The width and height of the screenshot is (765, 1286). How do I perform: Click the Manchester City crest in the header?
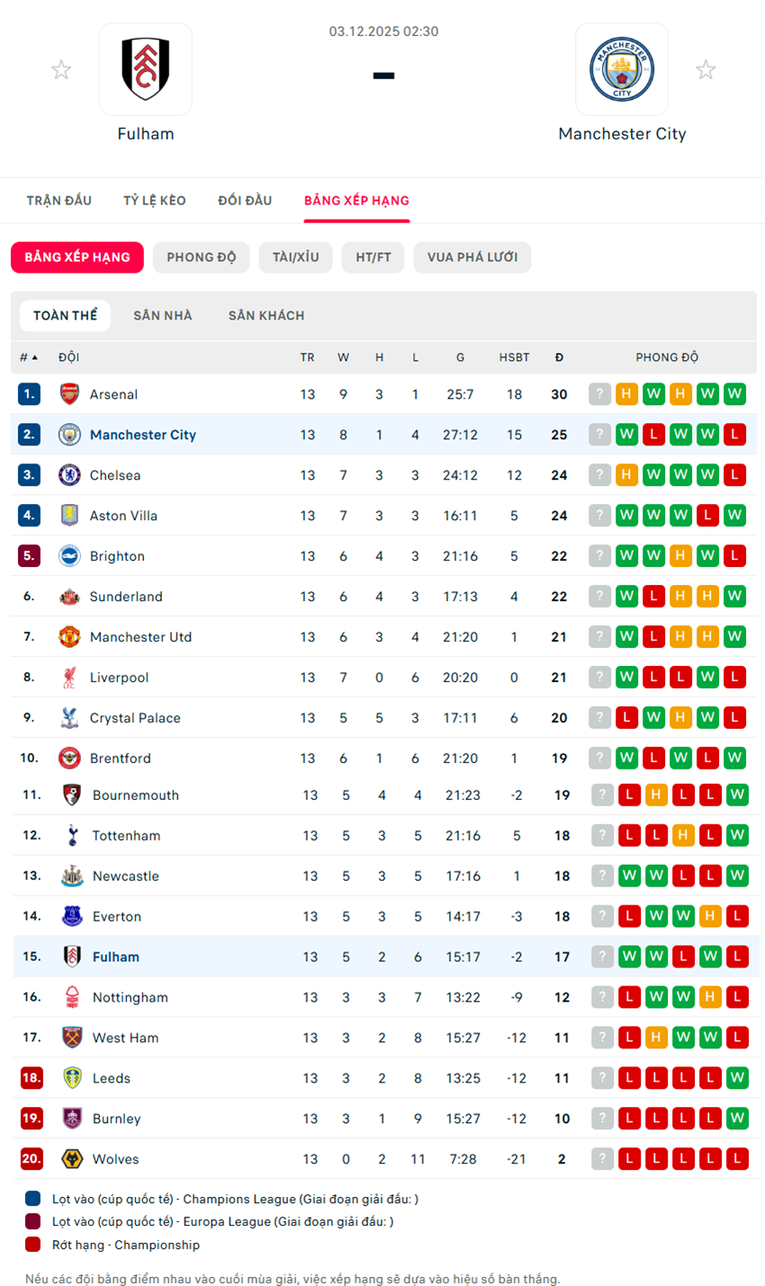tap(622, 69)
